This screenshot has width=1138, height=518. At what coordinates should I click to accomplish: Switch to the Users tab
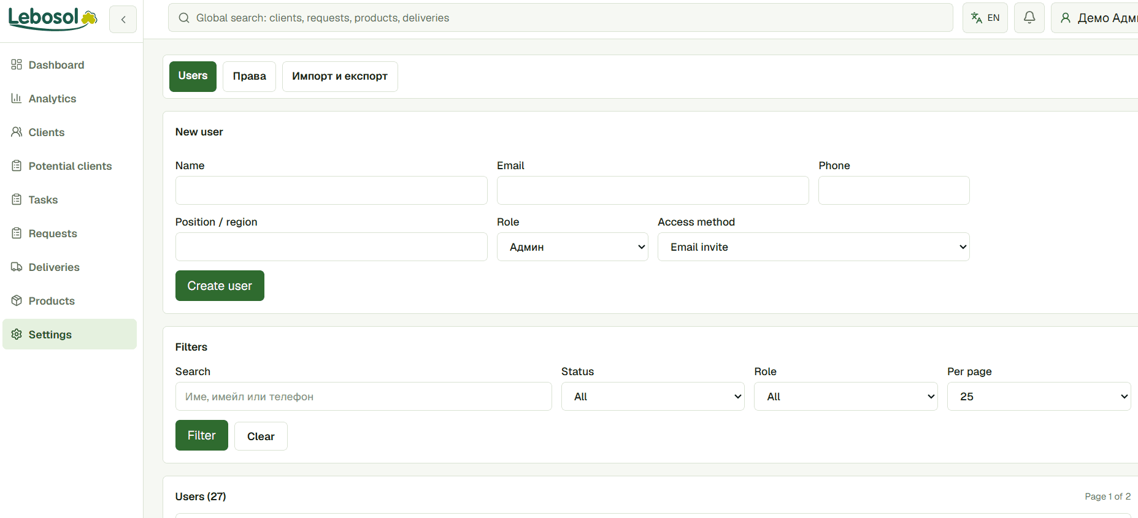tap(193, 76)
